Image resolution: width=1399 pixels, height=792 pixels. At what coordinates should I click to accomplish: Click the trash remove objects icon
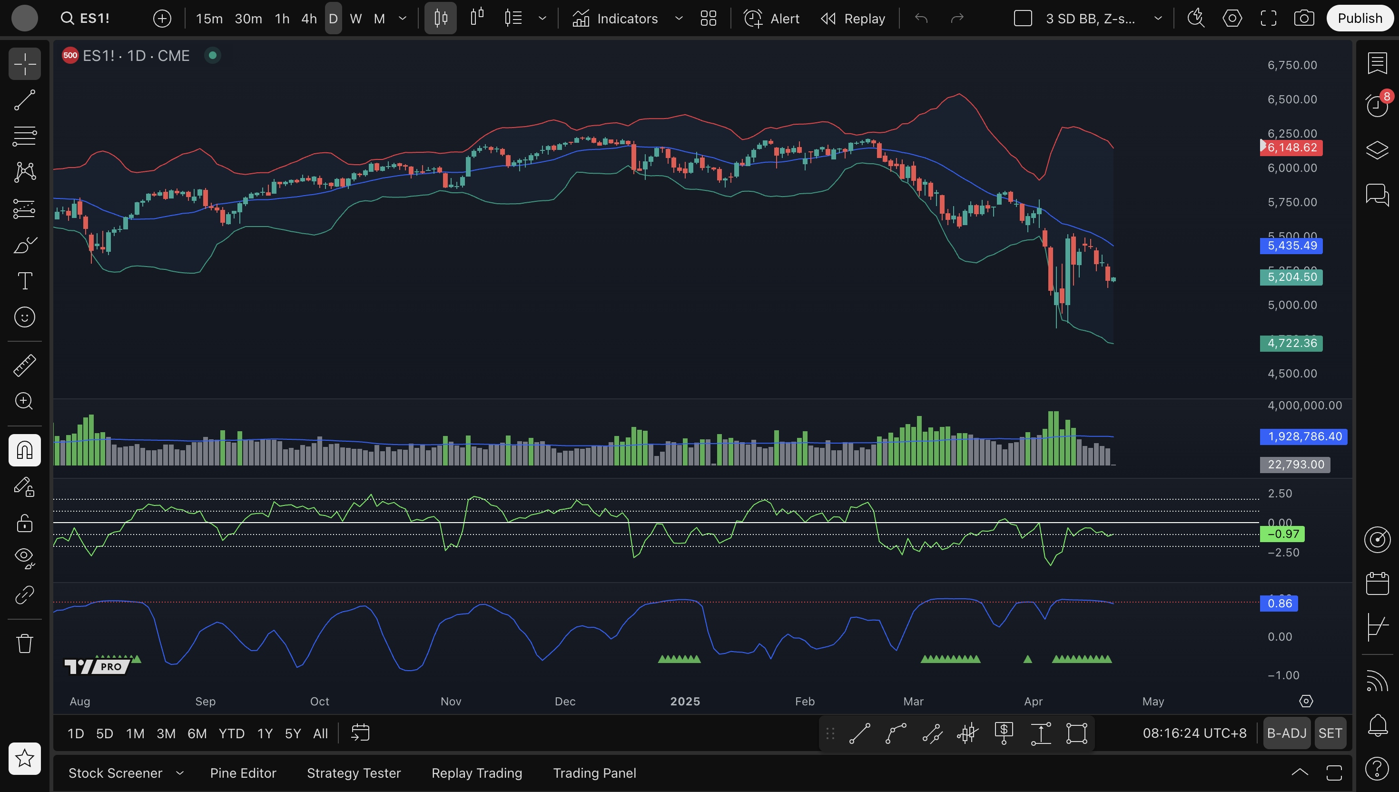click(x=24, y=643)
